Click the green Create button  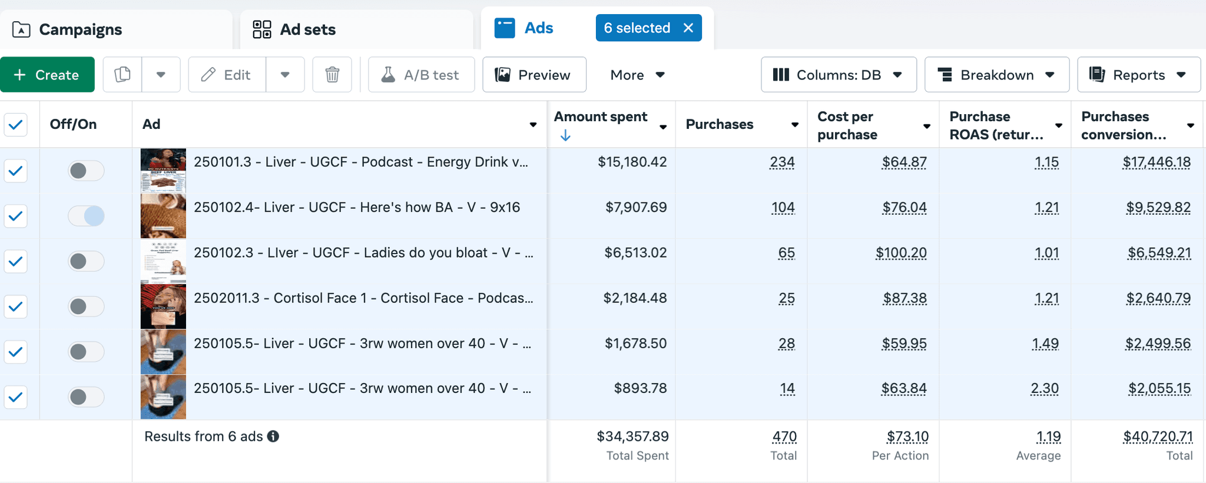(x=47, y=75)
